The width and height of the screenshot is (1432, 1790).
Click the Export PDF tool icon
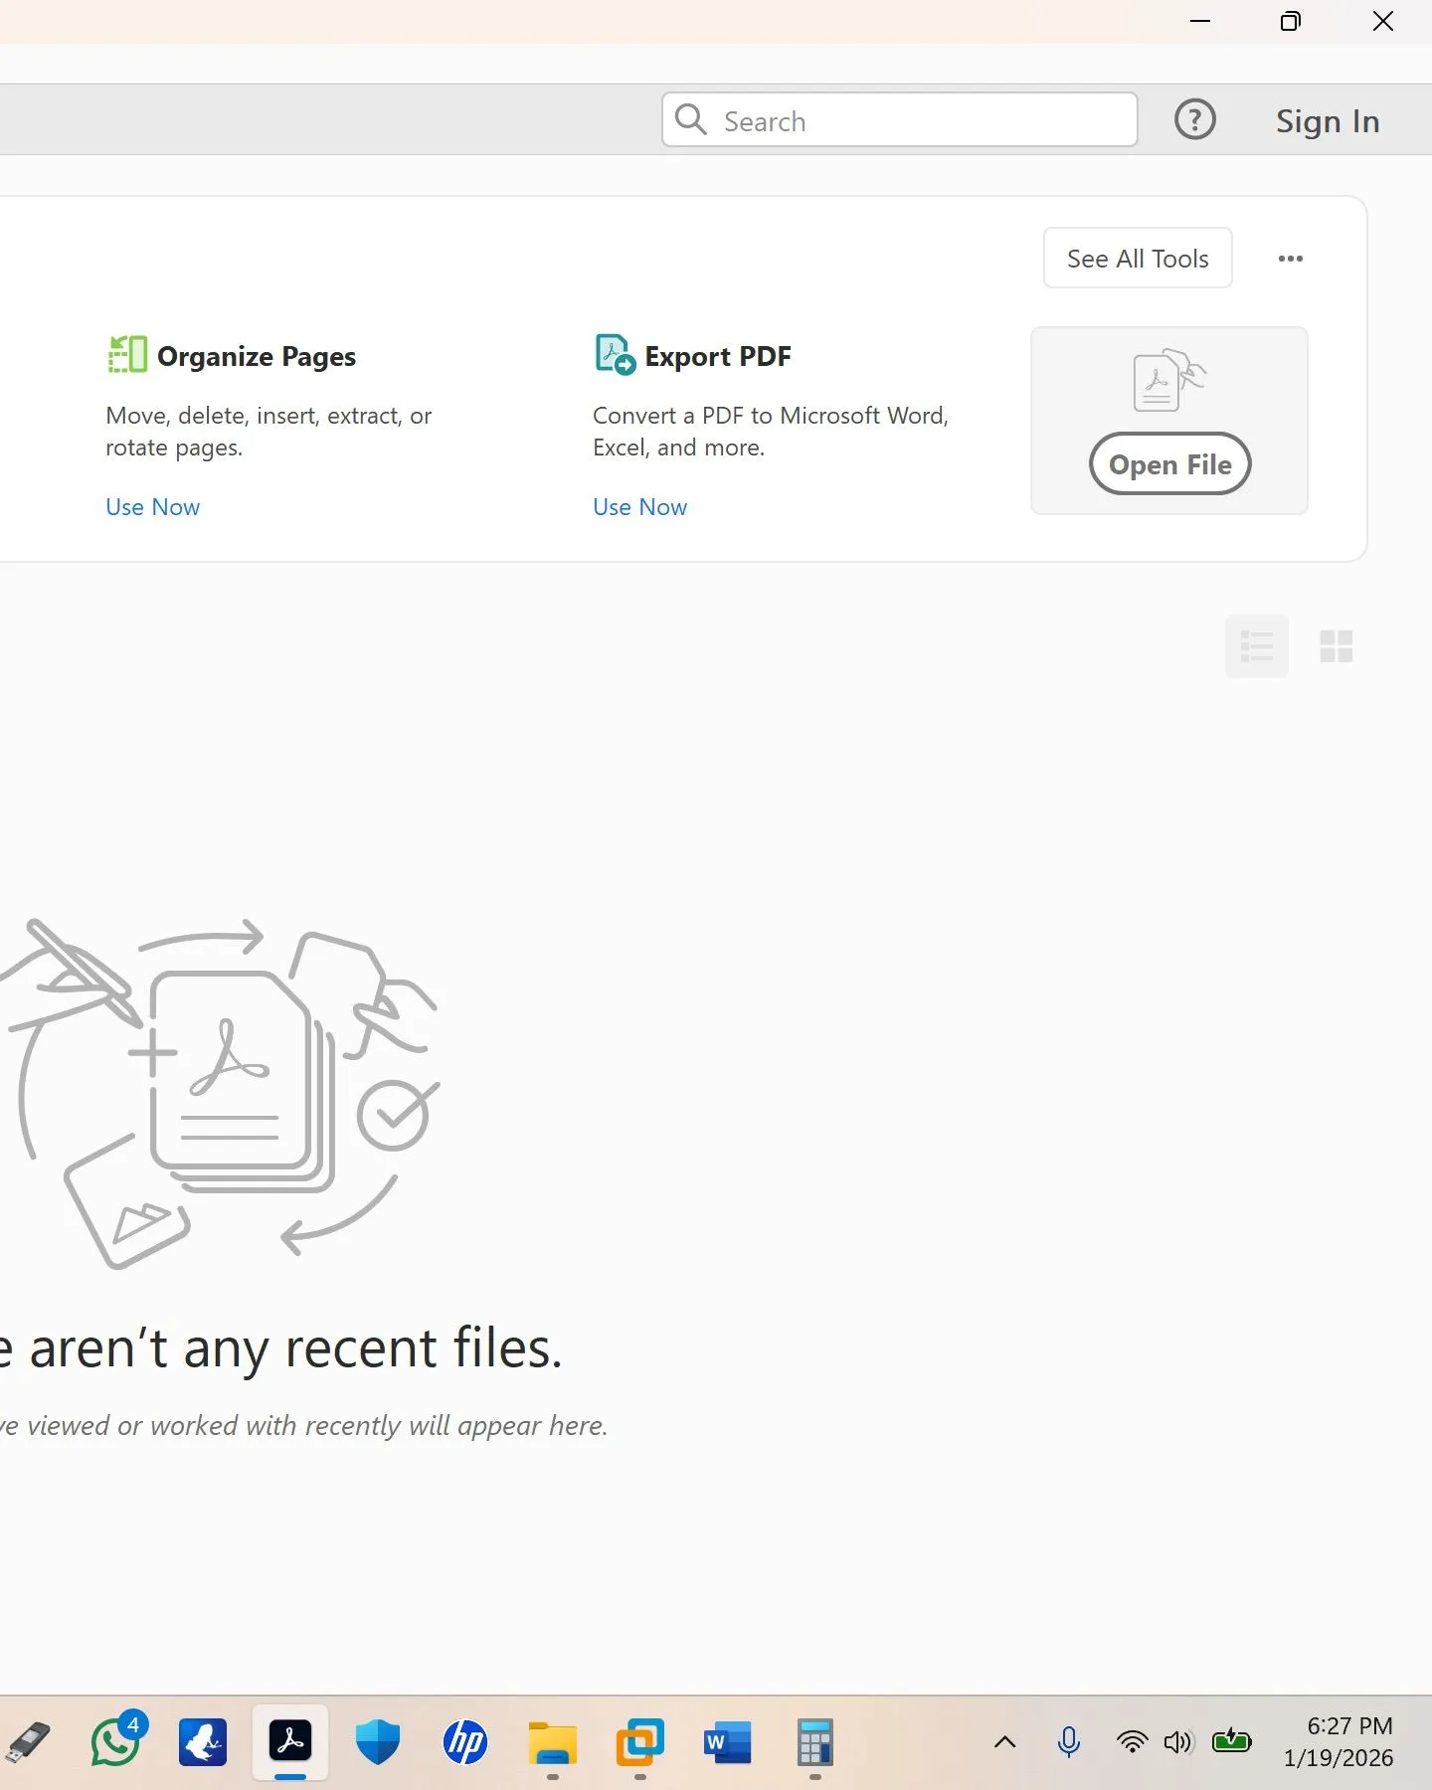tap(615, 355)
